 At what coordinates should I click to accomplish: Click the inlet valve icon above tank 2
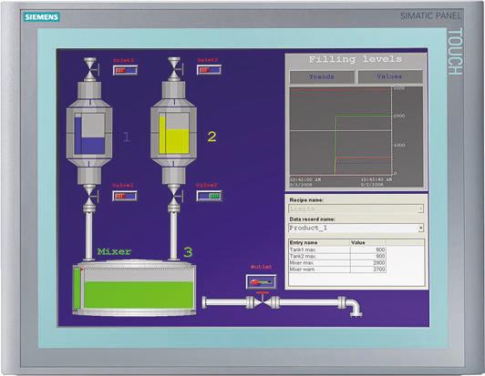pos(174,69)
